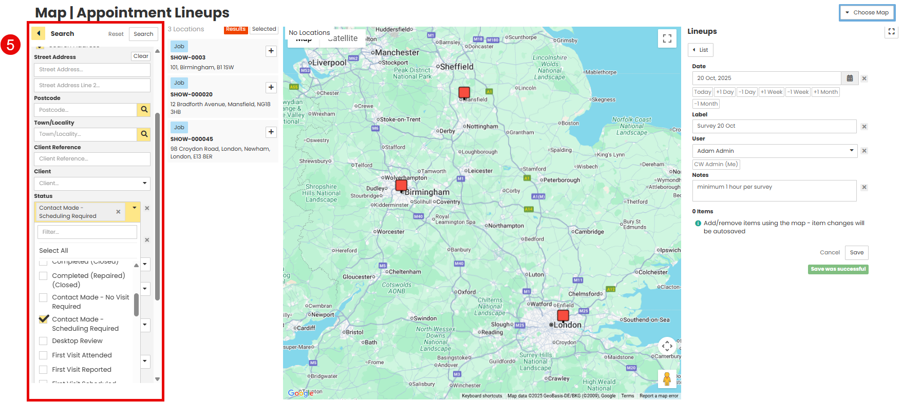Select the Street View pegman
902x402 pixels.
tap(667, 379)
